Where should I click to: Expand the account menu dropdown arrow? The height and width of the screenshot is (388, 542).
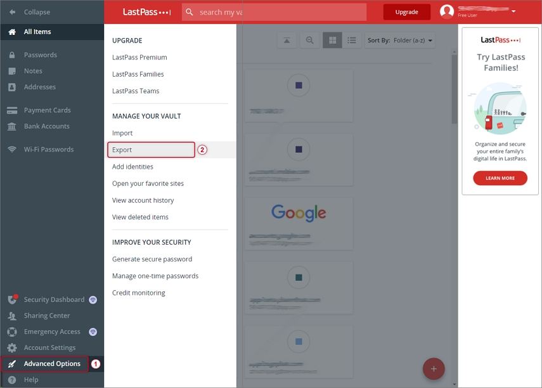tap(513, 11)
